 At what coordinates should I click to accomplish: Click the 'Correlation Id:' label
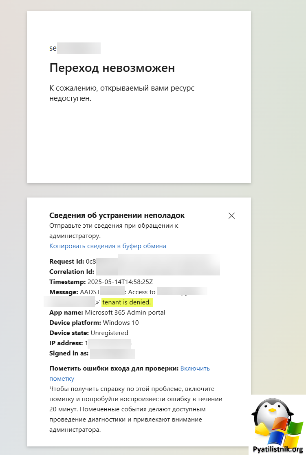point(72,272)
